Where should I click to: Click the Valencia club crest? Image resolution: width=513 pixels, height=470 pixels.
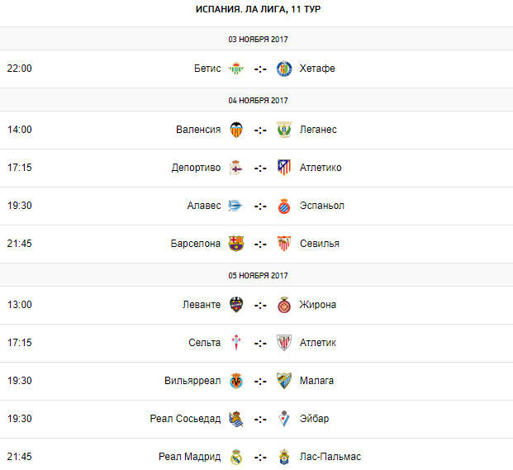coord(236,130)
